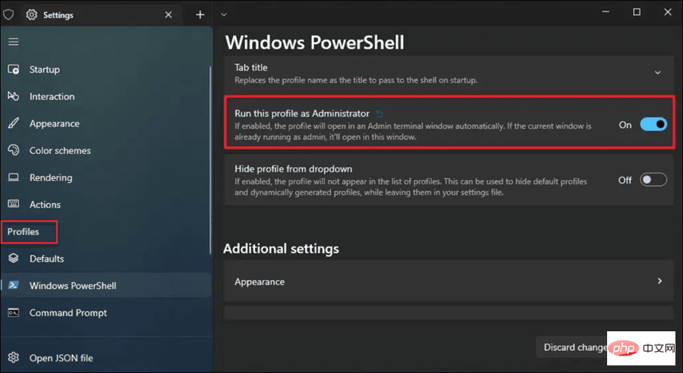Click the Windows PowerShell page heading

[x=314, y=42]
